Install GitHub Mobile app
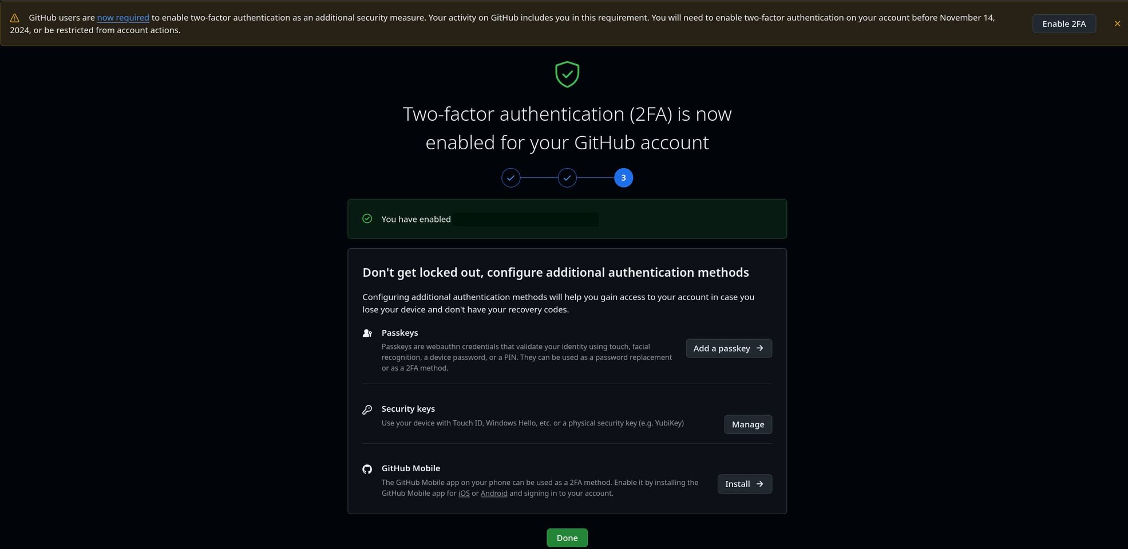 (745, 484)
